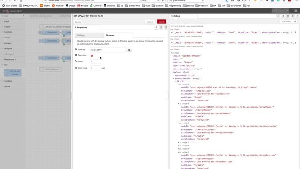Collapse the '0: object' debug entry

[178, 84]
